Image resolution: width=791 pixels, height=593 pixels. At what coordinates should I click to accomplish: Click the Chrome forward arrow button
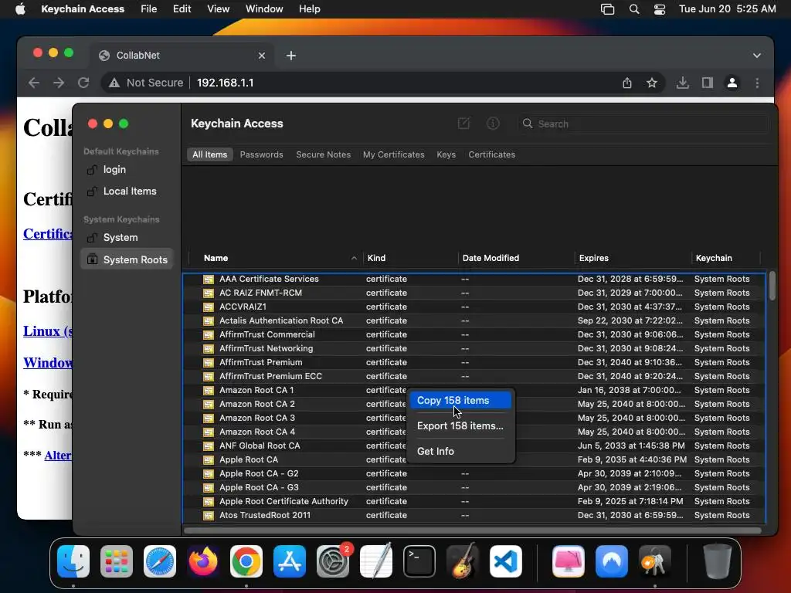[59, 83]
